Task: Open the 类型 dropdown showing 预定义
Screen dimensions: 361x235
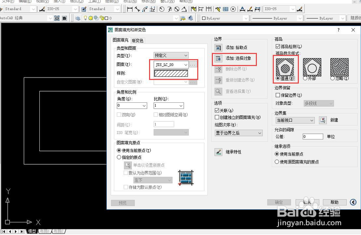Action: tap(171, 56)
